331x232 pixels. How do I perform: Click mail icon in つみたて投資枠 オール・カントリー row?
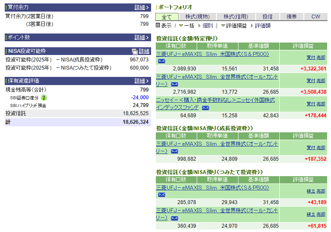[174, 218]
